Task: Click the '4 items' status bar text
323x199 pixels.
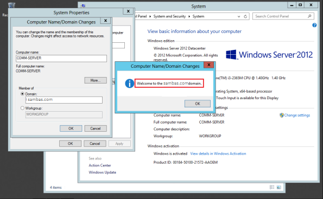Action: (x=55, y=188)
